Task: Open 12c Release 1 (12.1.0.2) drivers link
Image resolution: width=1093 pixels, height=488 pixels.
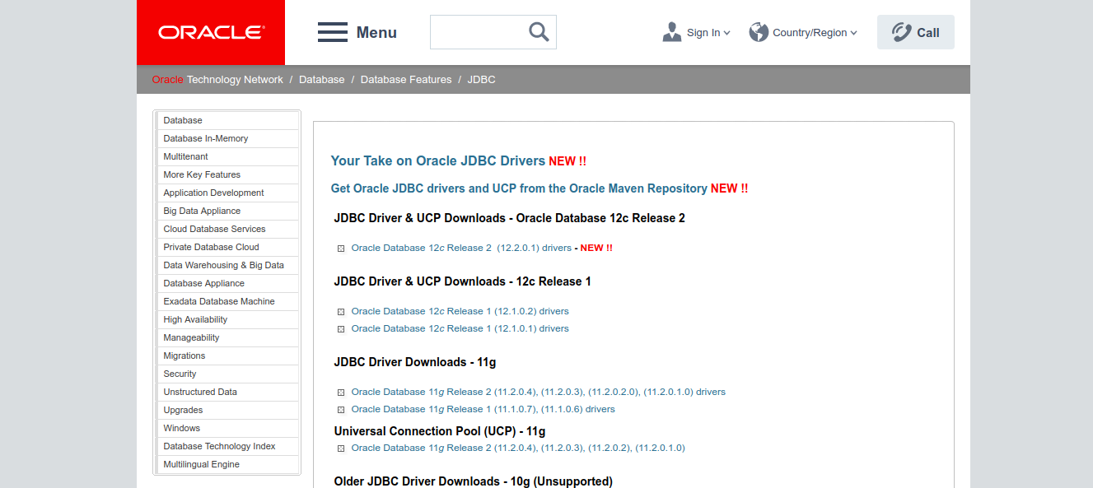Action: [x=460, y=311]
